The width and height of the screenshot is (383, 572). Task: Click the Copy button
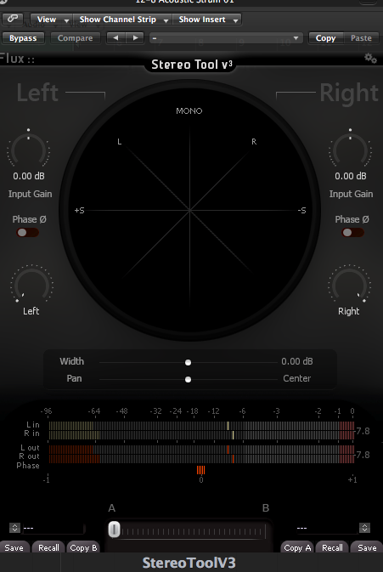point(325,38)
